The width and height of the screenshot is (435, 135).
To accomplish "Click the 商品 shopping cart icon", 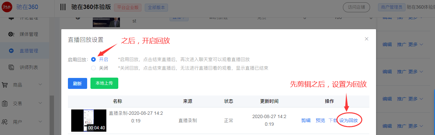I will point(5,85).
